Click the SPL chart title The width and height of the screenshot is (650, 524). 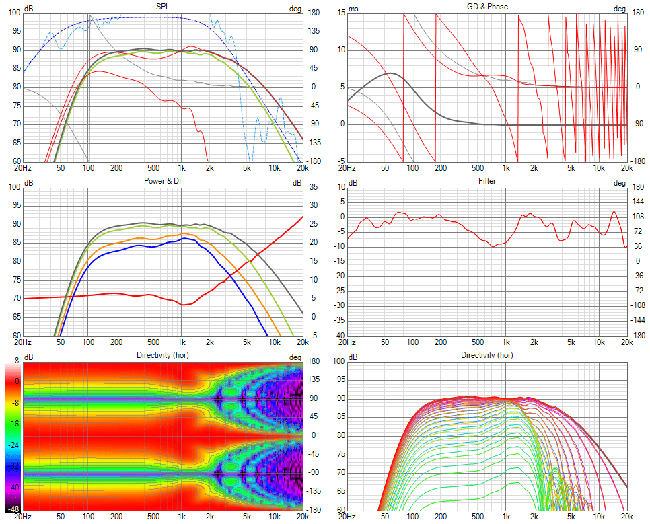[x=163, y=7]
